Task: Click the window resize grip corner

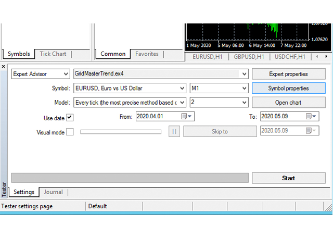Action: click(x=328, y=207)
